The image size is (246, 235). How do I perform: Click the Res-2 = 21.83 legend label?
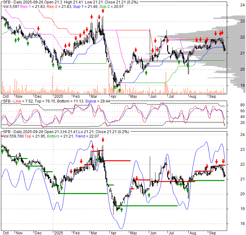pos(59,7)
